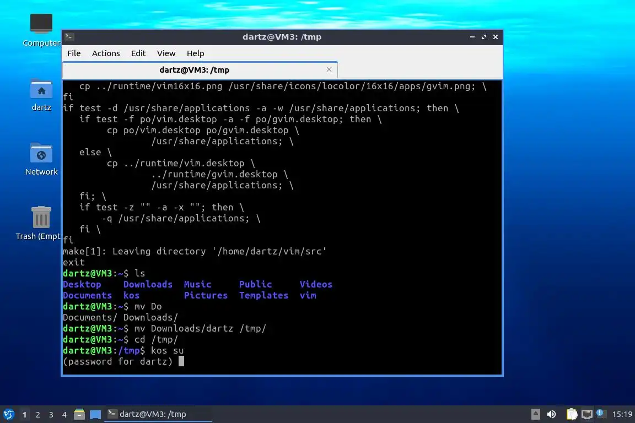
Task: Close the terminal window
Action: pos(496,37)
